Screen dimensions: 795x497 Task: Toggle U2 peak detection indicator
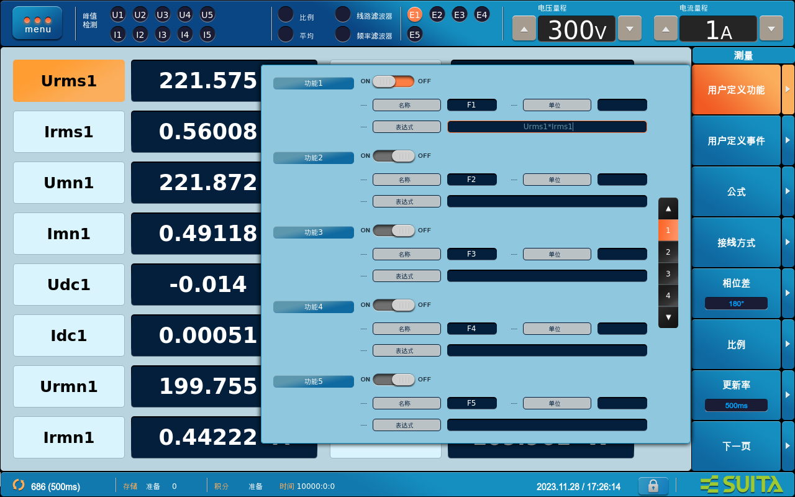click(x=140, y=14)
